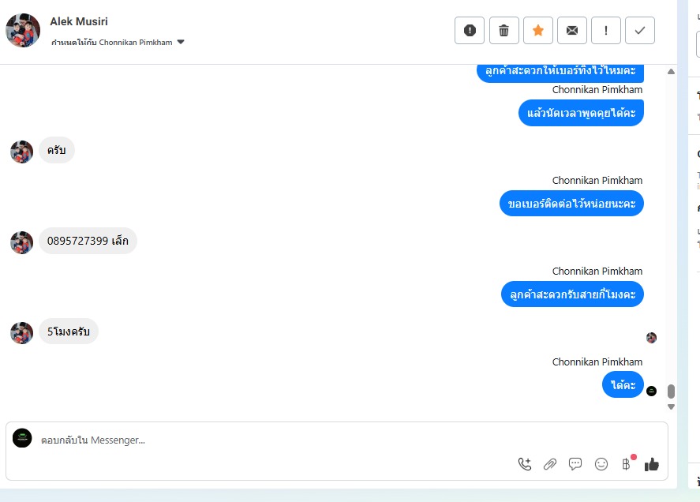
Task: Delete conversation using trash icon
Action: click(503, 30)
